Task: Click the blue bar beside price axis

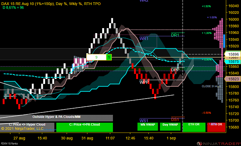Action: pyautogui.click(x=224, y=41)
